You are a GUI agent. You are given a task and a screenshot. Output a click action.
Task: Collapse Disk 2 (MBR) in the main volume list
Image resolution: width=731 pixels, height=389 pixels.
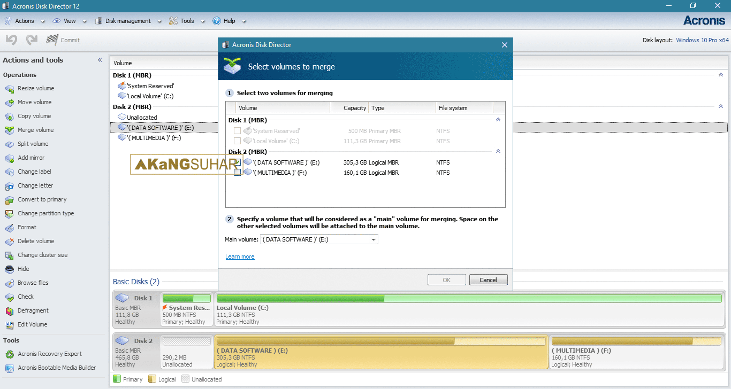(x=721, y=107)
